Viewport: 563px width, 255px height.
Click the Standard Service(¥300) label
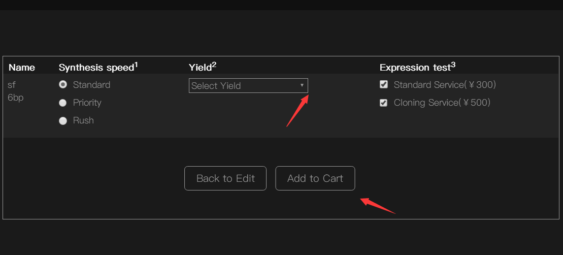coord(445,85)
